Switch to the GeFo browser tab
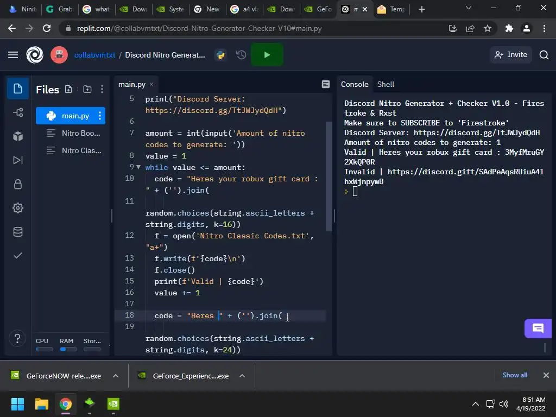 pos(319,9)
